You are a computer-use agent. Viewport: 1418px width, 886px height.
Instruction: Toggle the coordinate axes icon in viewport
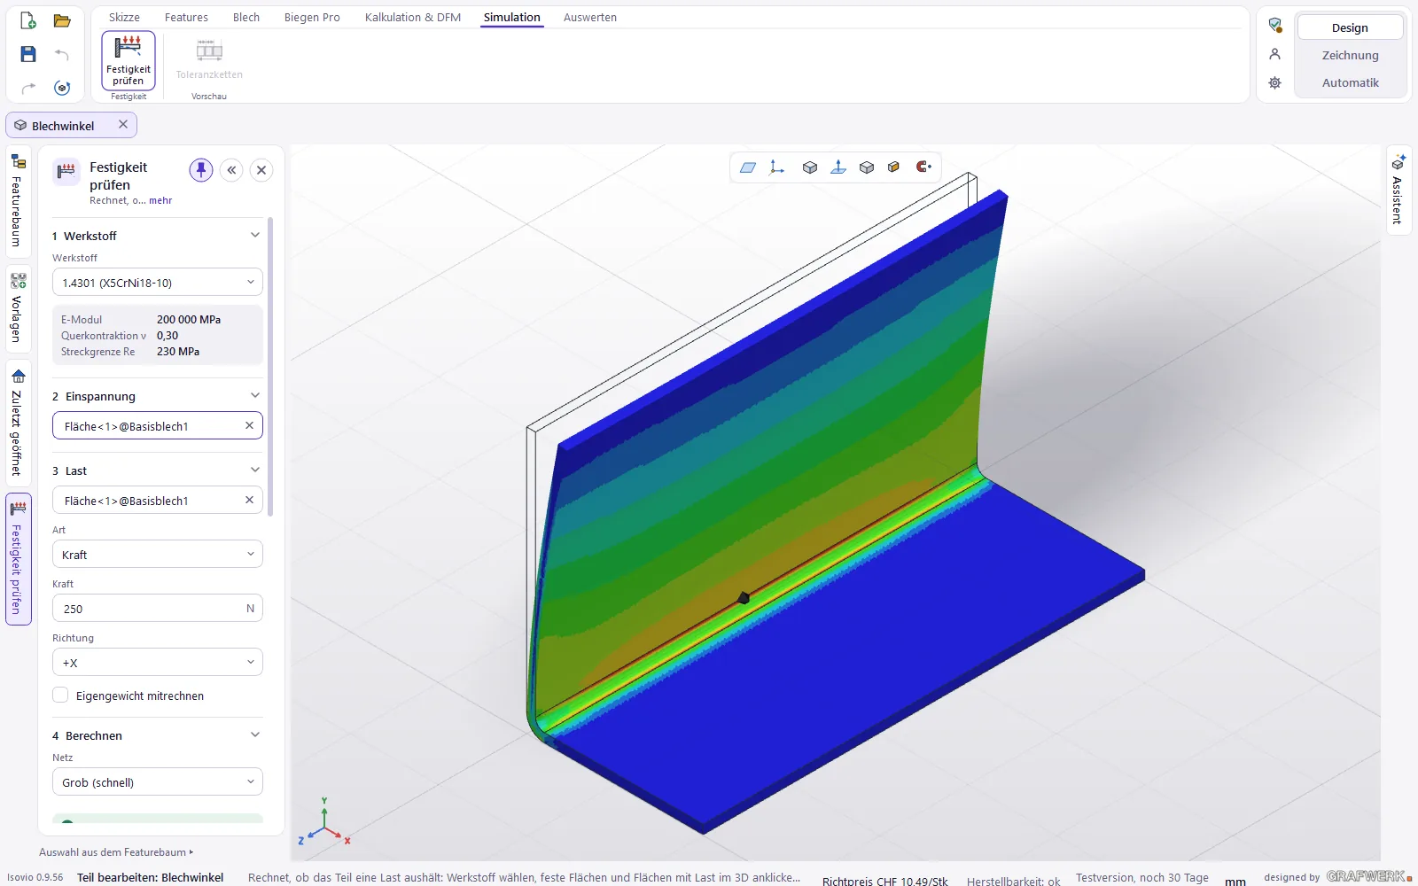click(x=777, y=167)
